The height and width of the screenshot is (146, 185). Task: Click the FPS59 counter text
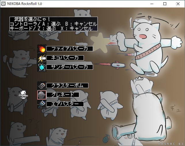171,144
